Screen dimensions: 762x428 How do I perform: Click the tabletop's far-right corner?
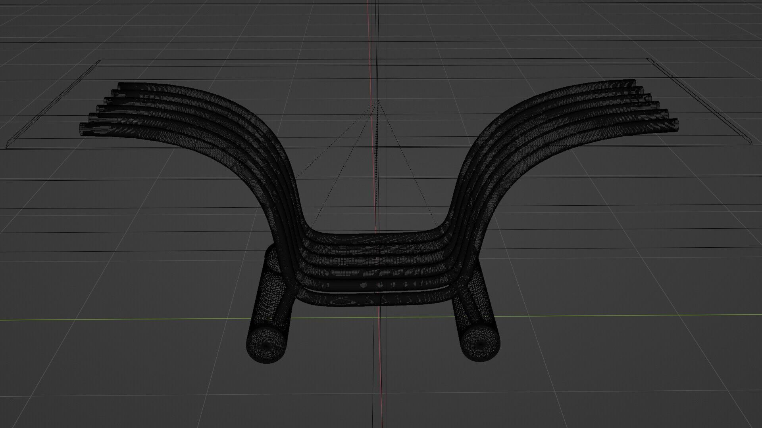point(650,60)
